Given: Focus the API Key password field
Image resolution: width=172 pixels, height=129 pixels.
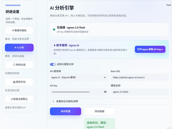Looking at the screenshot, I should coord(79,92).
